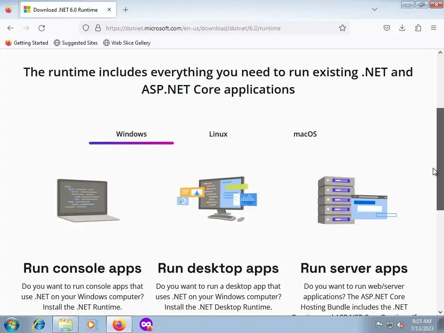Launch Internet Explorer from taskbar
Image resolution: width=444 pixels, height=333 pixels.
point(39,324)
